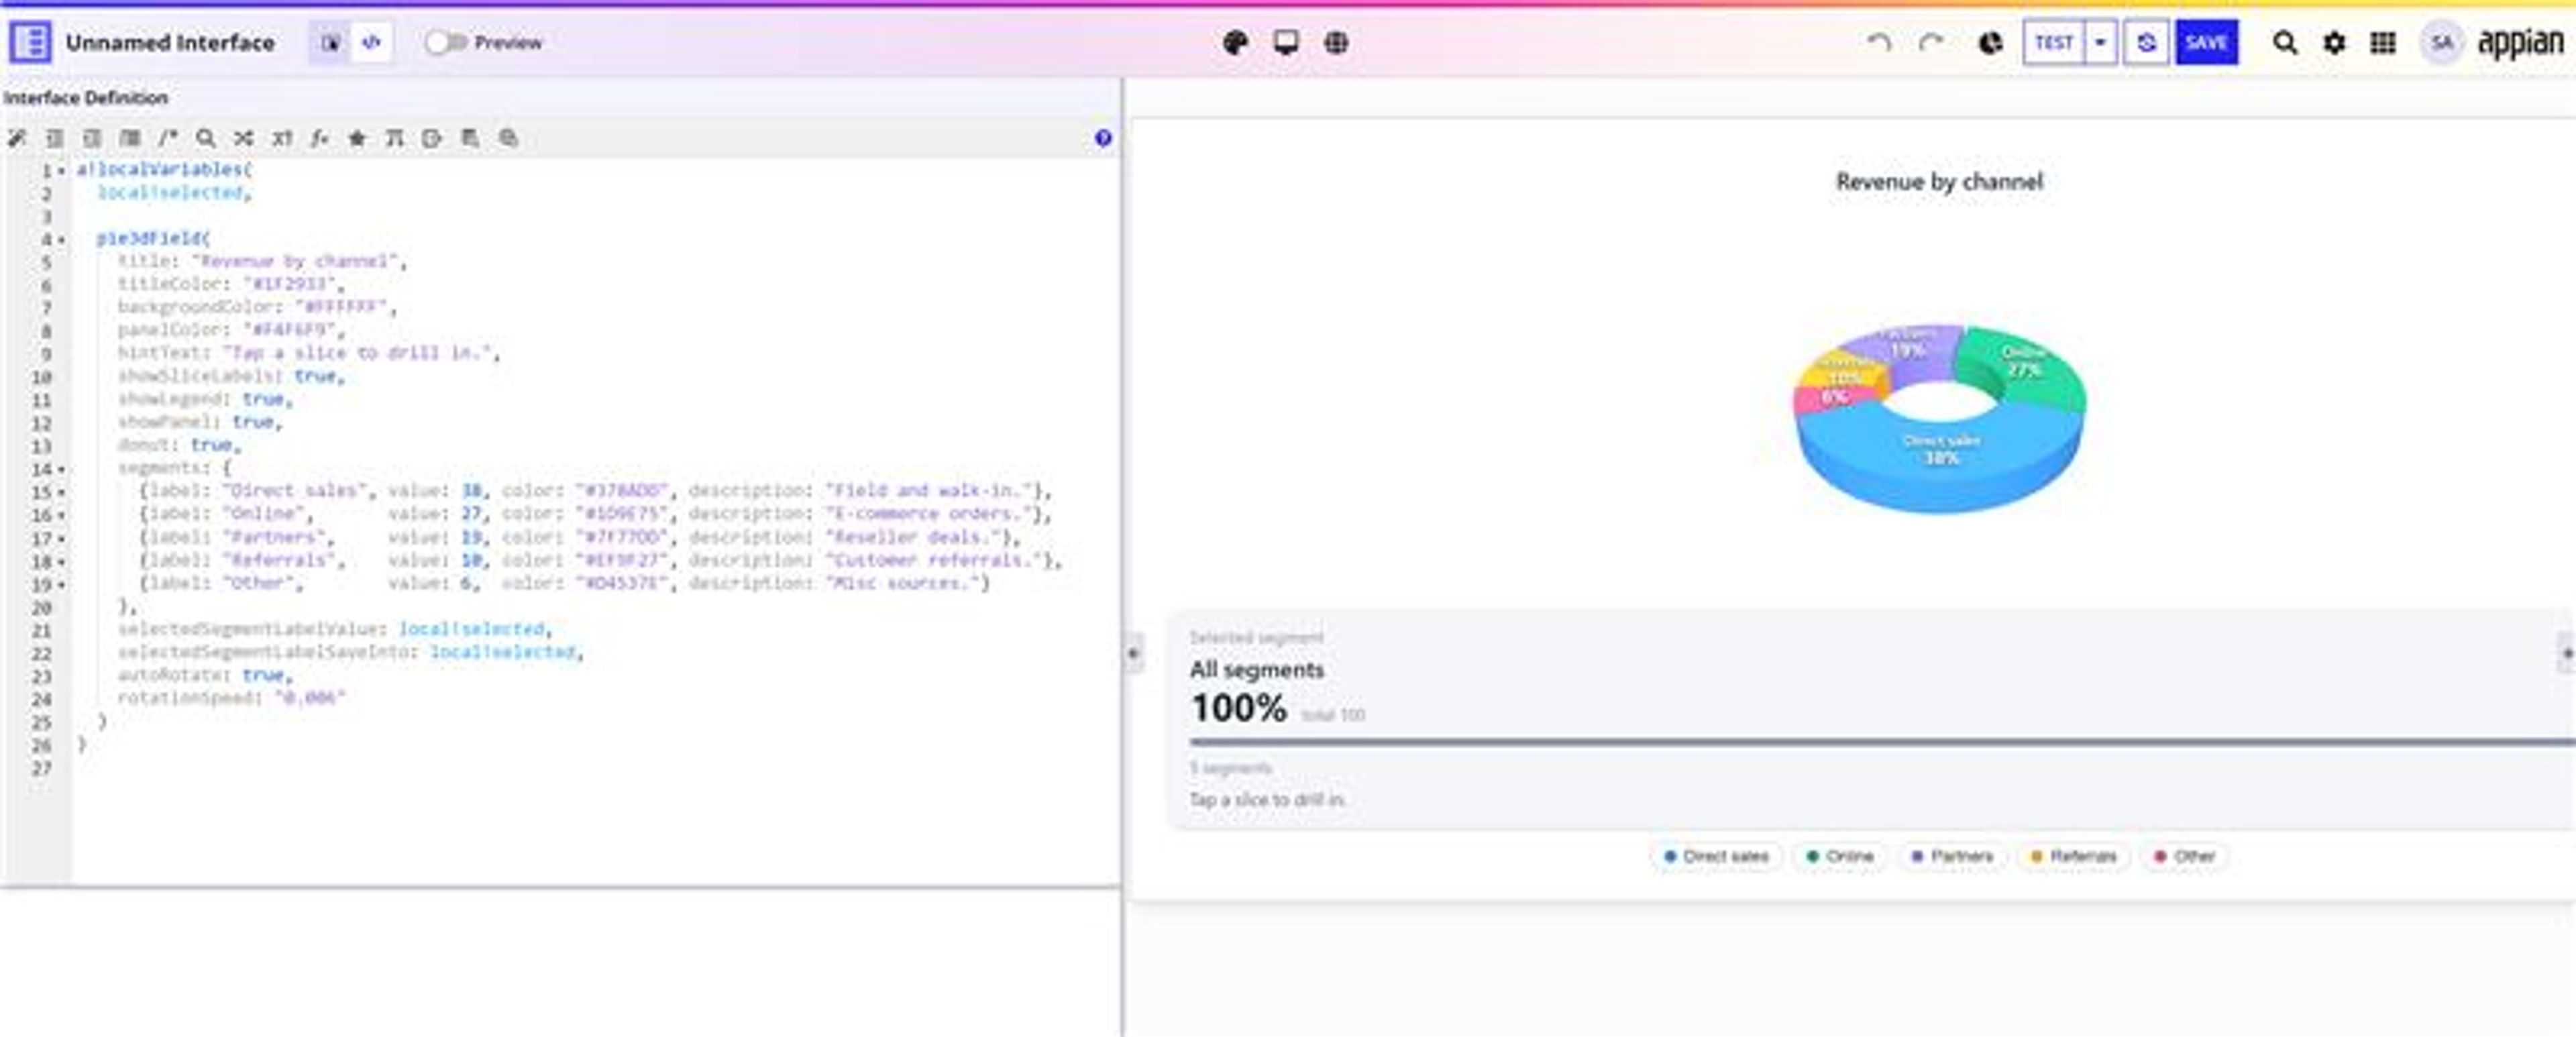Select the Other legend chip

[x=2185, y=856]
